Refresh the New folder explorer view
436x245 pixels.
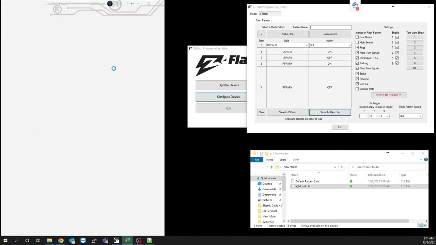(x=342, y=167)
